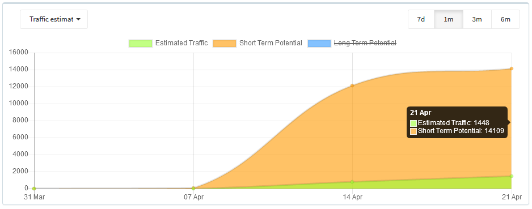Select the 3m time range button

477,19
